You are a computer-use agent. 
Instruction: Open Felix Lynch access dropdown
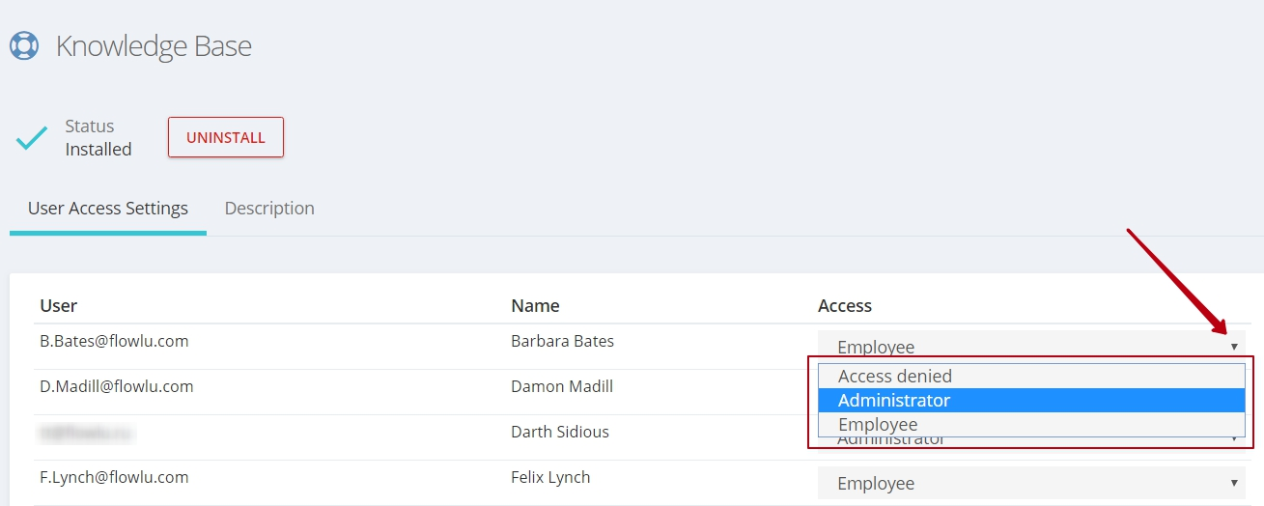click(x=1031, y=483)
